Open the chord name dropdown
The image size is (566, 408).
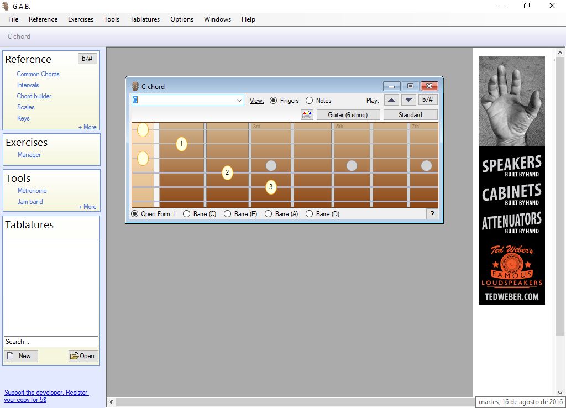240,100
